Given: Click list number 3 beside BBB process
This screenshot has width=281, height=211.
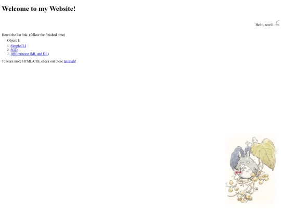Looking at the screenshot, I should coord(8,54).
